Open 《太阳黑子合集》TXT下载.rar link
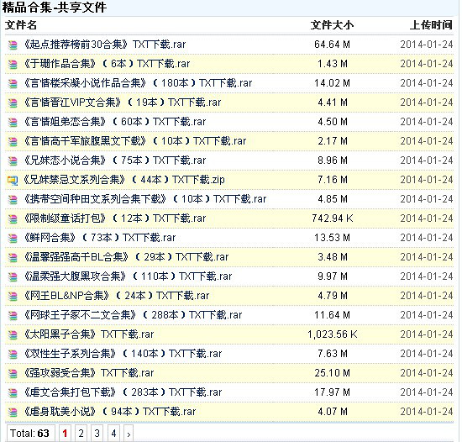 click(x=89, y=334)
